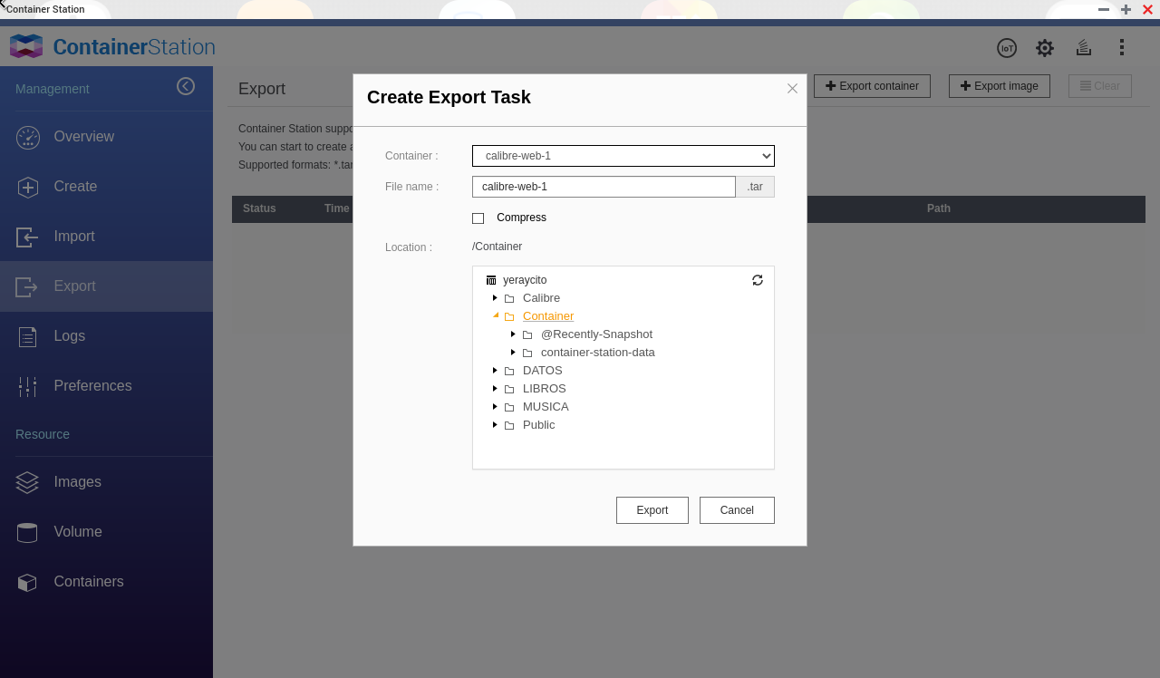Collapse the Container folder

click(x=496, y=315)
